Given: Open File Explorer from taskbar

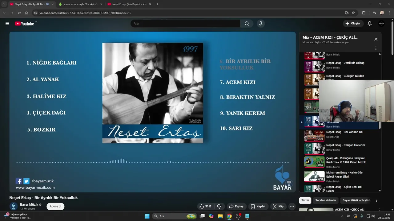Looking at the screenshot, I should 220,216.
